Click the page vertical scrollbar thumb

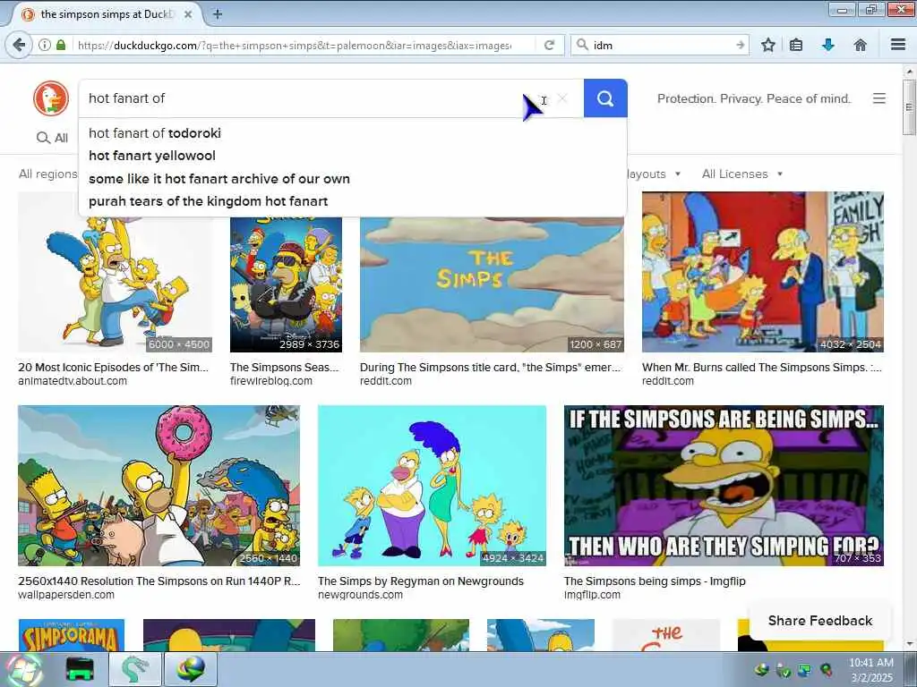pos(909,107)
